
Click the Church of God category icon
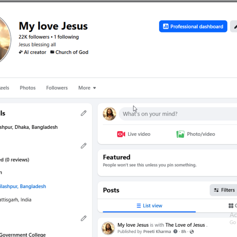click(x=52, y=52)
